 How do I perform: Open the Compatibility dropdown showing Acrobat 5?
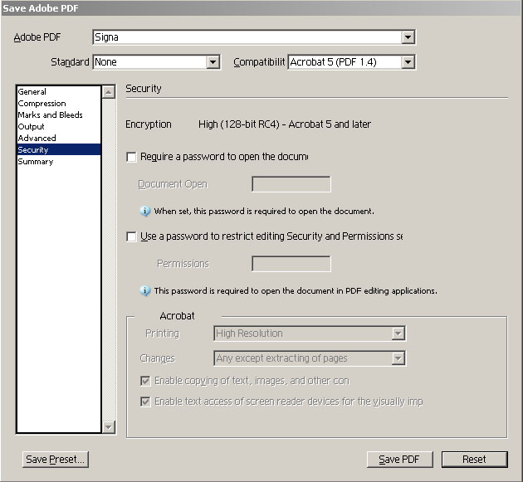[351, 62]
